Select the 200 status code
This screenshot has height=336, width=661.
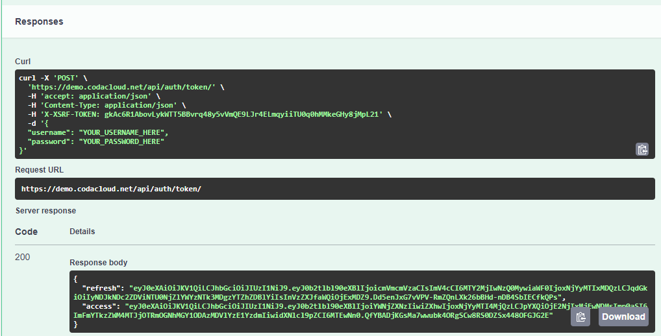pyautogui.click(x=22, y=257)
